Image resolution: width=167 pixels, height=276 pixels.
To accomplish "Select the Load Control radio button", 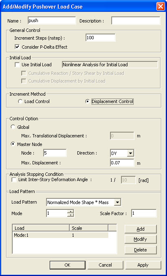I will click(x=20, y=101).
